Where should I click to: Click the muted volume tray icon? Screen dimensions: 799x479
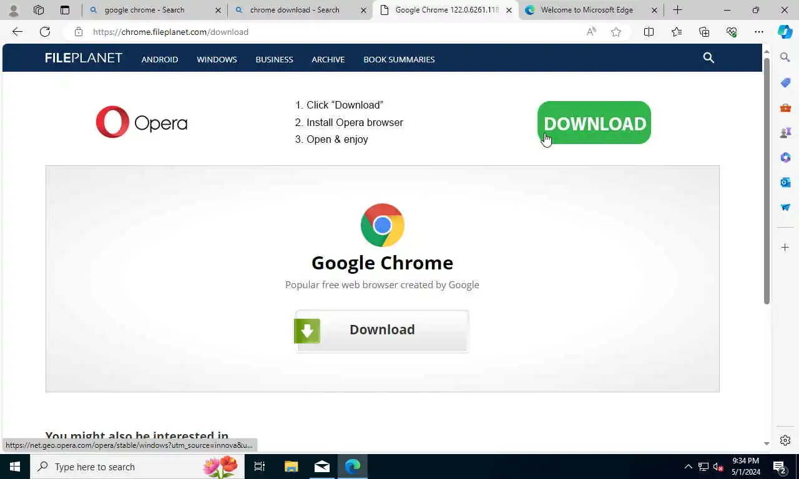(718, 467)
